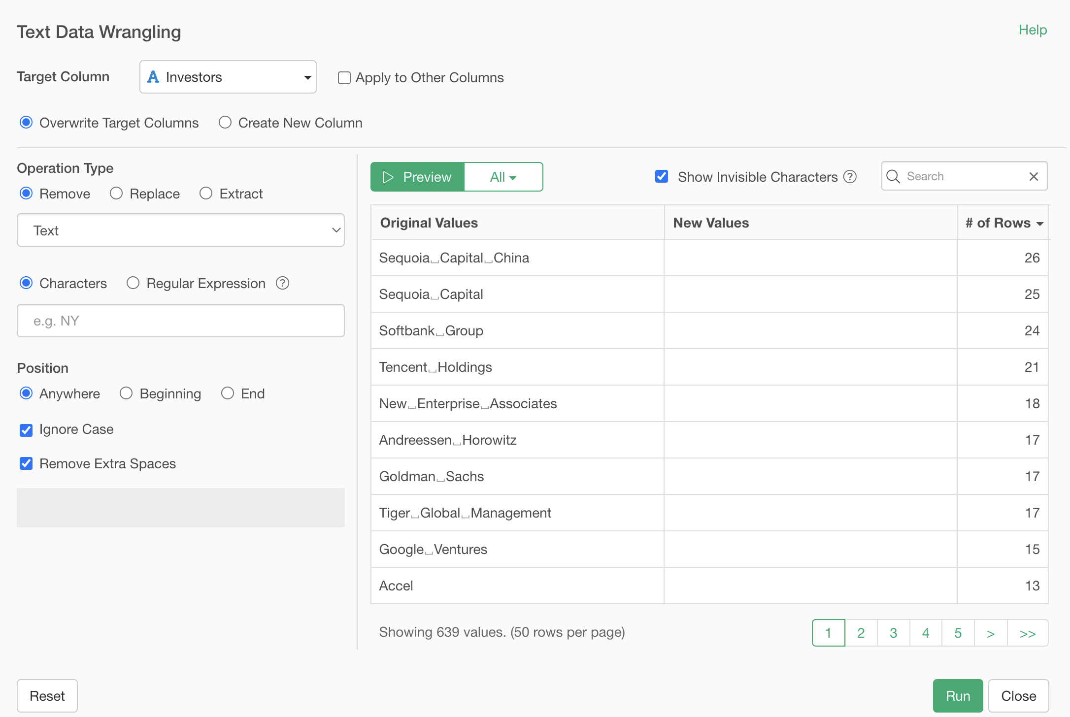This screenshot has width=1070, height=717.
Task: Click the row count 13 cell
Action: coord(1003,586)
